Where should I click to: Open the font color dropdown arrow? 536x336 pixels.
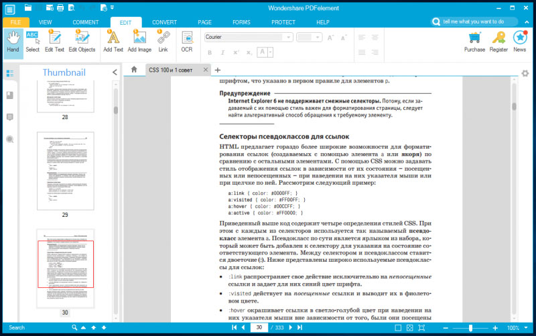pos(270,52)
